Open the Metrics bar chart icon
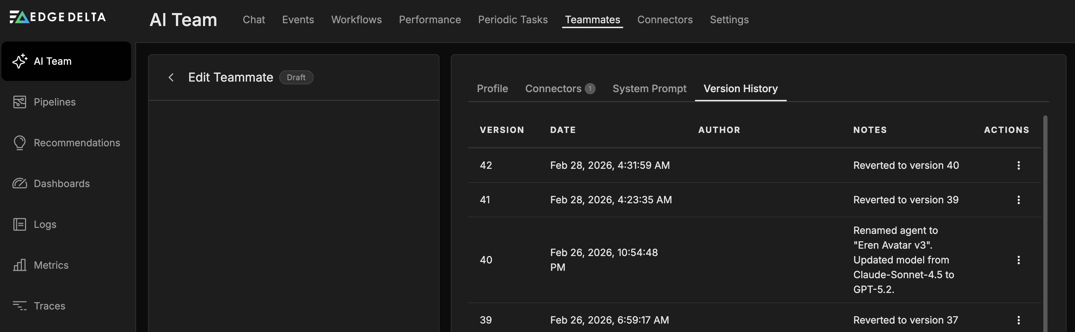 [20, 265]
